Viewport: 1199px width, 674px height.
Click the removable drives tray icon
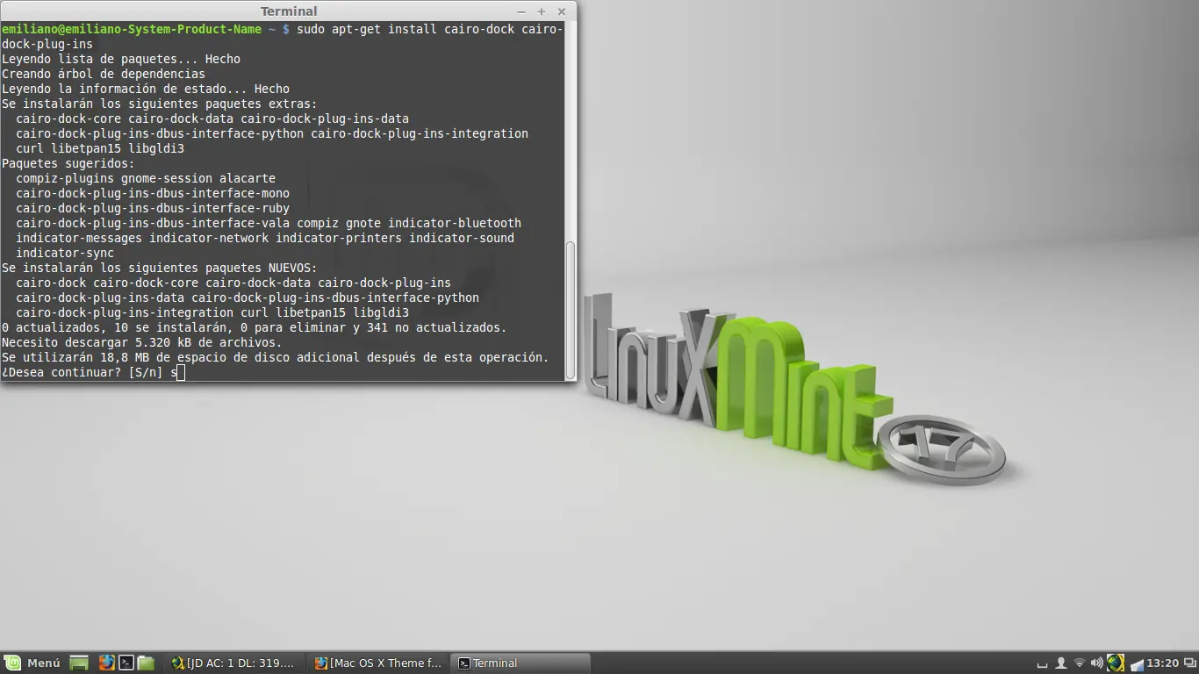[1043, 663]
